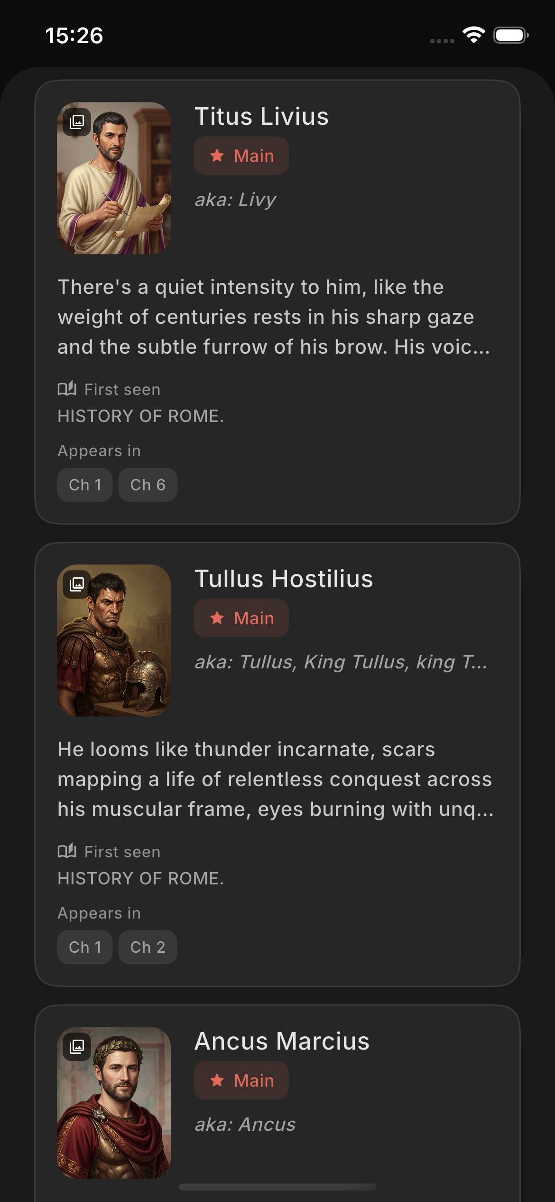Image resolution: width=555 pixels, height=1202 pixels.
Task: Click the star icon in Titus Livius's Main badge
Action: 217,156
